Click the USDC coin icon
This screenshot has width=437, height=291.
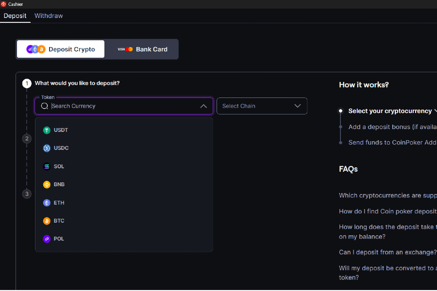tap(47, 148)
